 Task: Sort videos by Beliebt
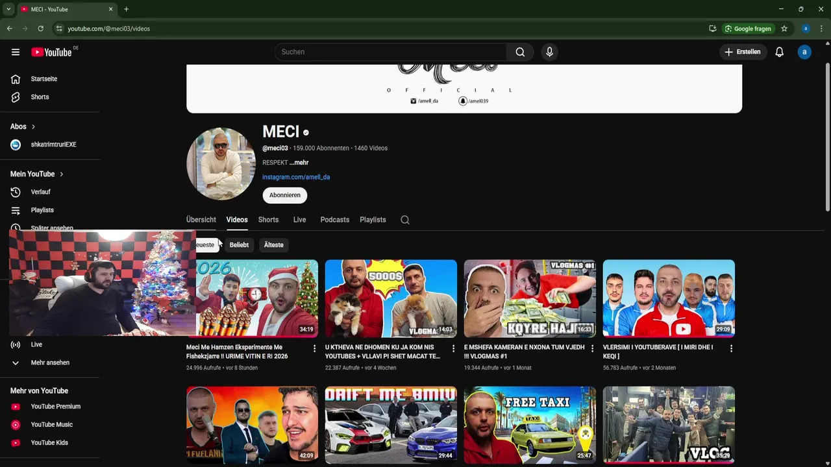click(x=239, y=245)
